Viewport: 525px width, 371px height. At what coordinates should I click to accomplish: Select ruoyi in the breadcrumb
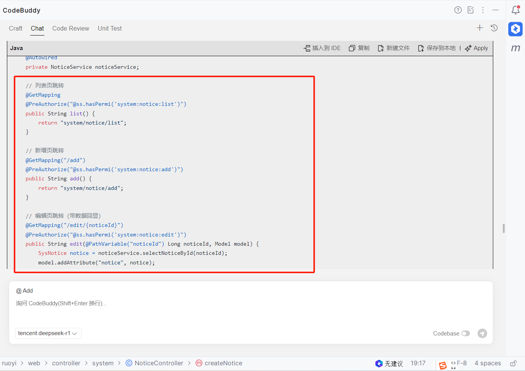click(x=9, y=363)
